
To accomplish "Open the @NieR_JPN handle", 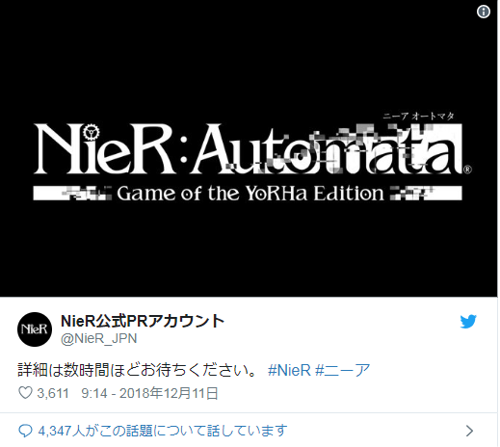I will (99, 338).
